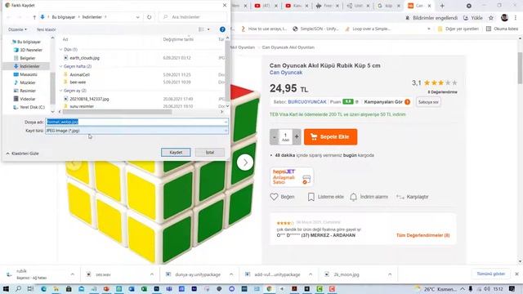Click Kampanyaları Gör

point(383,101)
